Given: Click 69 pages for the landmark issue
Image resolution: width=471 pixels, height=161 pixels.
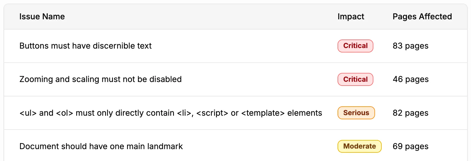Looking at the screenshot, I should point(411,146).
